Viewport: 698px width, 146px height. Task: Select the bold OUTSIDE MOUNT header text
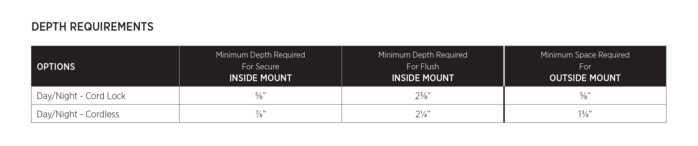coord(585,78)
